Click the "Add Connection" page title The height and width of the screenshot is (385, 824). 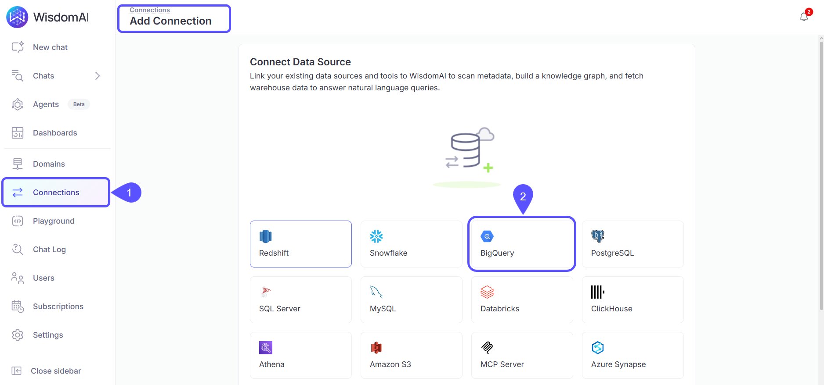coord(170,21)
